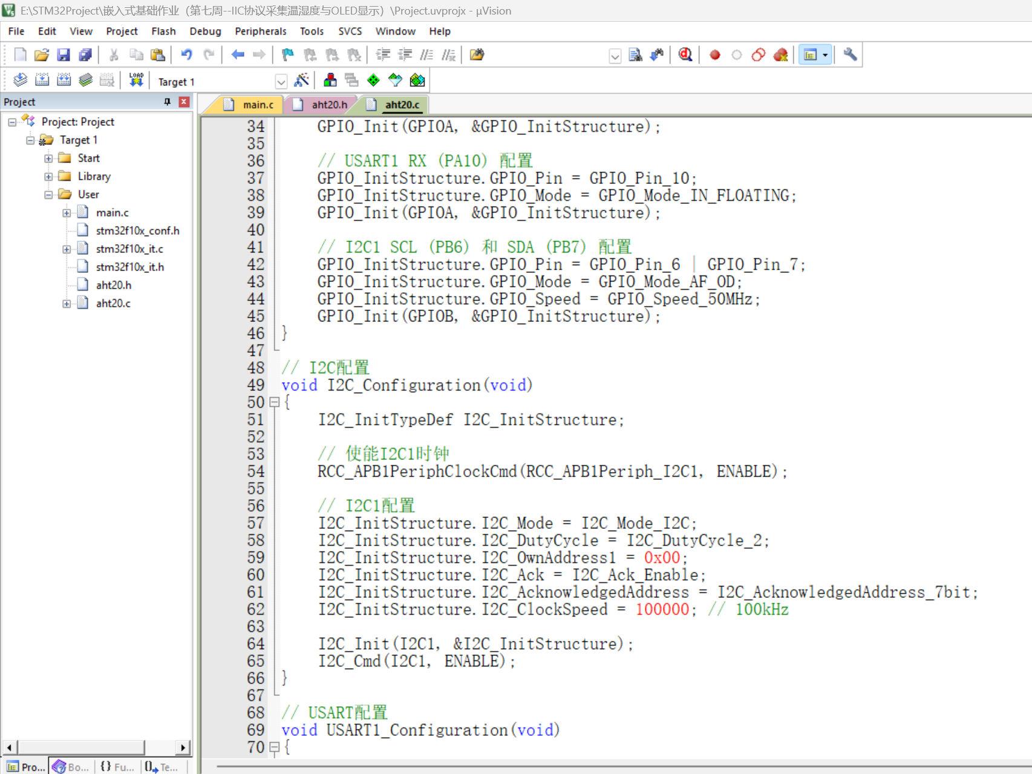Open the Debug menu
Screen dimensions: 1032x774
pyautogui.click(x=205, y=31)
